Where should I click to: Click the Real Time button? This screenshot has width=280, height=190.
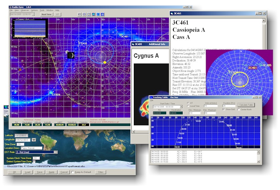(x=46, y=14)
